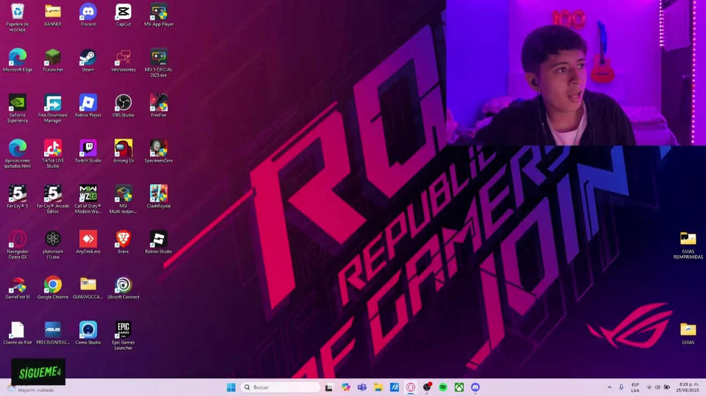This screenshot has height=396, width=706.
Task: Select the Roblox Player shortcut
Action: (x=88, y=106)
